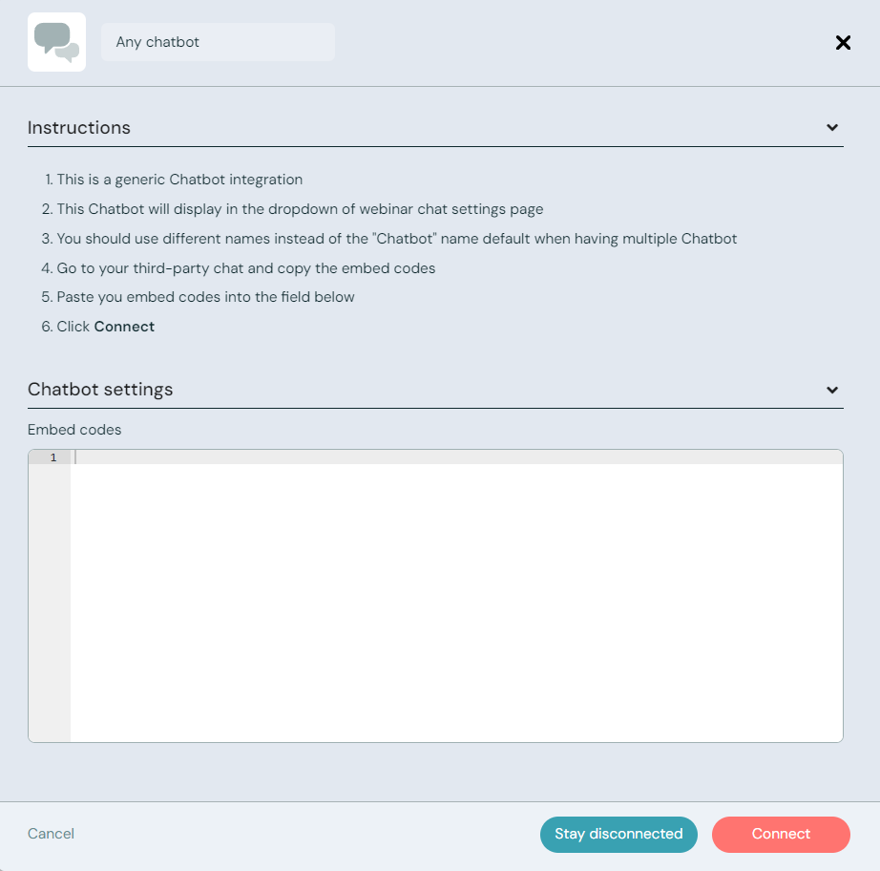Click the bold Connect text in step 6
Image resolution: width=880 pixels, height=871 pixels.
124,327
